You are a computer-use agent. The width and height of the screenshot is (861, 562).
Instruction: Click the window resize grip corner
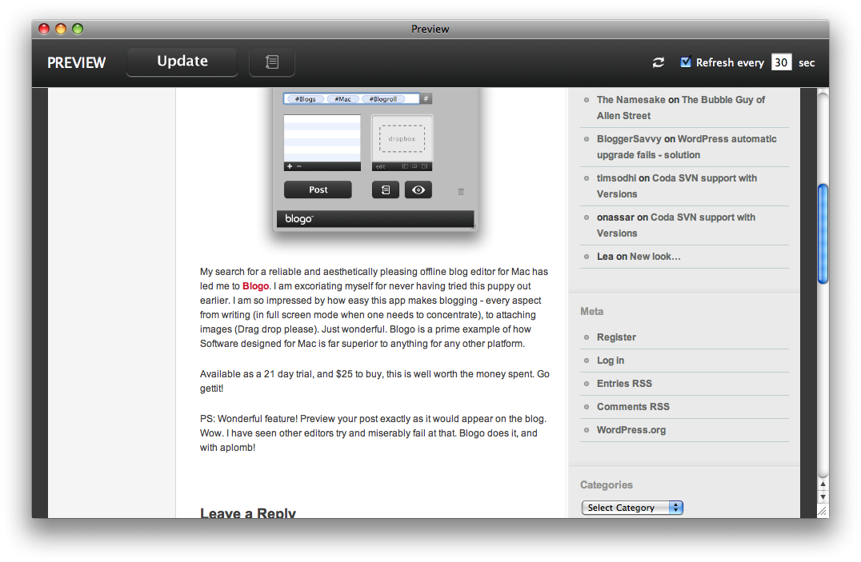point(822,511)
